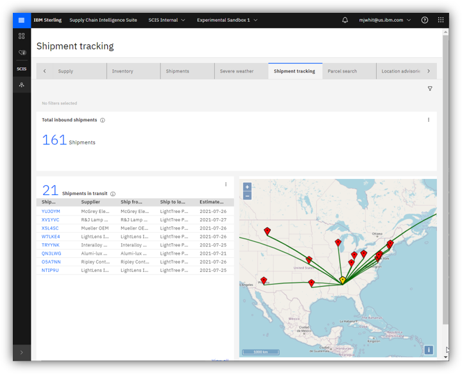
Task: Switch to the Location advisories tab
Action: (x=400, y=71)
